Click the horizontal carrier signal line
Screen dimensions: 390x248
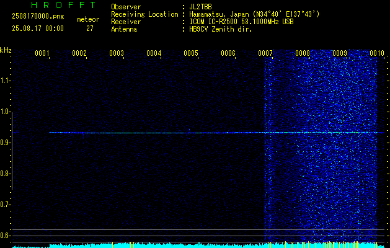coord(216,133)
